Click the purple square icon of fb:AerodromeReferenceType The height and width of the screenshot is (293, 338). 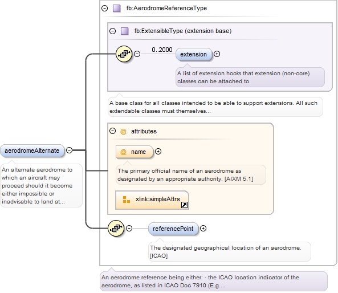click(117, 8)
